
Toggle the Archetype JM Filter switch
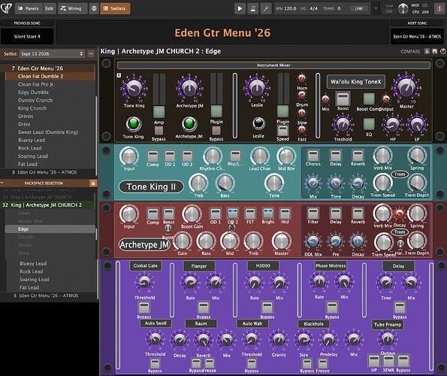click(x=313, y=214)
